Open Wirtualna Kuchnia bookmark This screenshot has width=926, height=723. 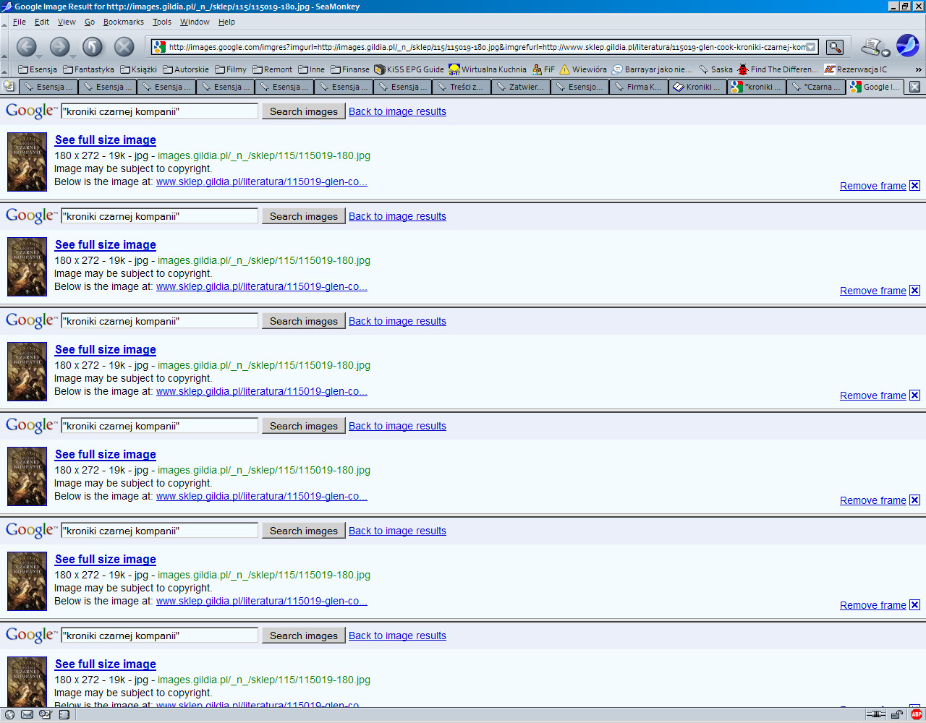pos(487,69)
